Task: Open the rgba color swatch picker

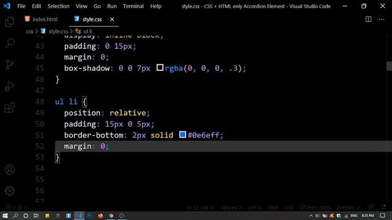Action: 160,67
